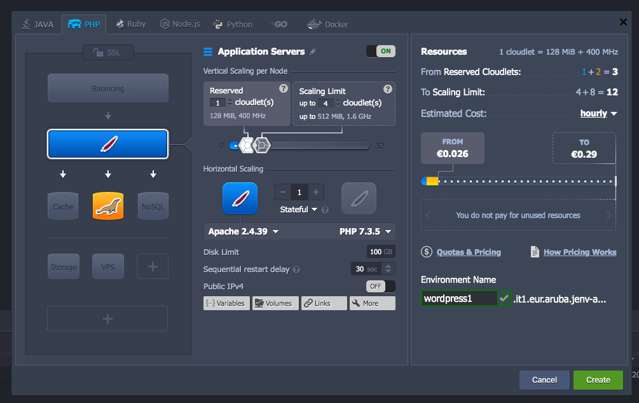Viewport: 639px width, 403px height.
Task: Open the Volumes configuration
Action: coord(275,303)
